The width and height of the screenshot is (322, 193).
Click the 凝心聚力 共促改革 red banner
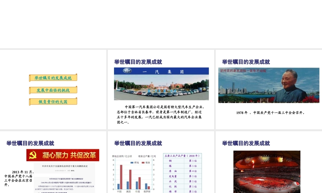pos(63,155)
